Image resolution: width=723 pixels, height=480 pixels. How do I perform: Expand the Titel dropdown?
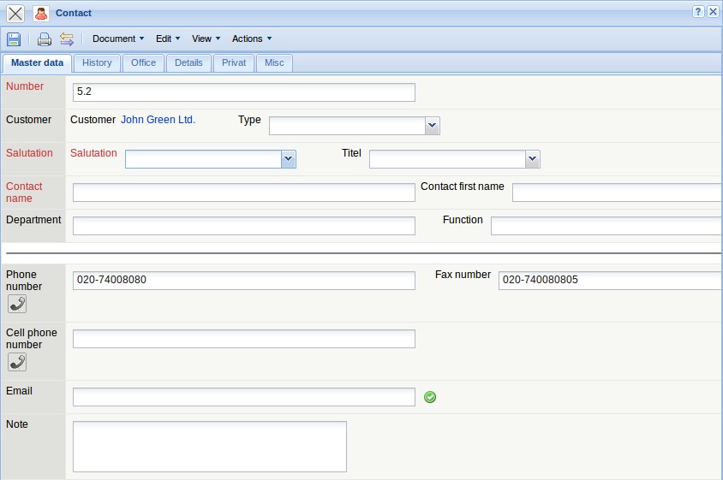pos(532,159)
